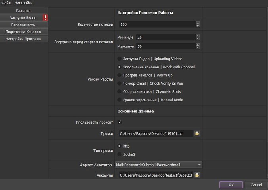The image size is (268, 190).
Task: Click the browse folder icon for Прокси file
Action: pyautogui.click(x=197, y=133)
